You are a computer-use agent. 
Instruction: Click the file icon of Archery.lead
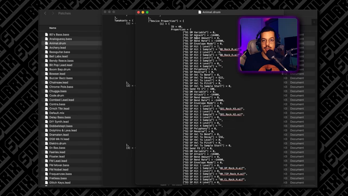click(x=46, y=47)
